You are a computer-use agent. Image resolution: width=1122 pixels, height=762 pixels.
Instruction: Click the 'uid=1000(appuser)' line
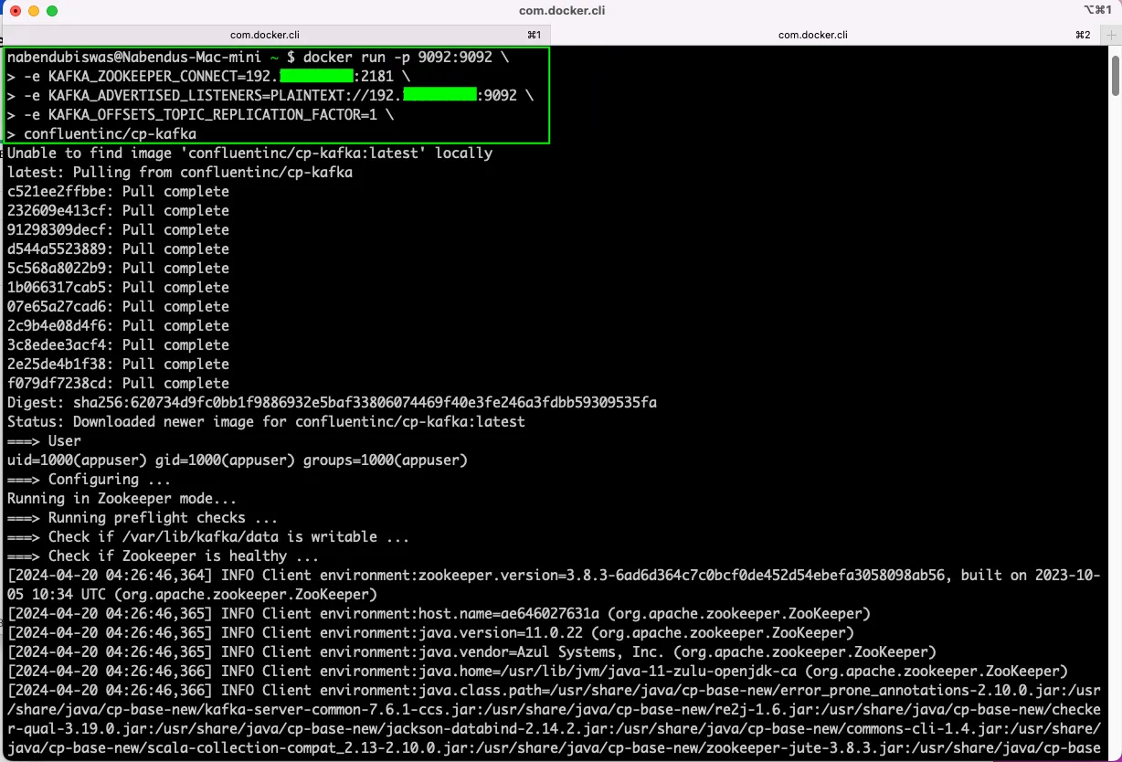tap(238, 460)
